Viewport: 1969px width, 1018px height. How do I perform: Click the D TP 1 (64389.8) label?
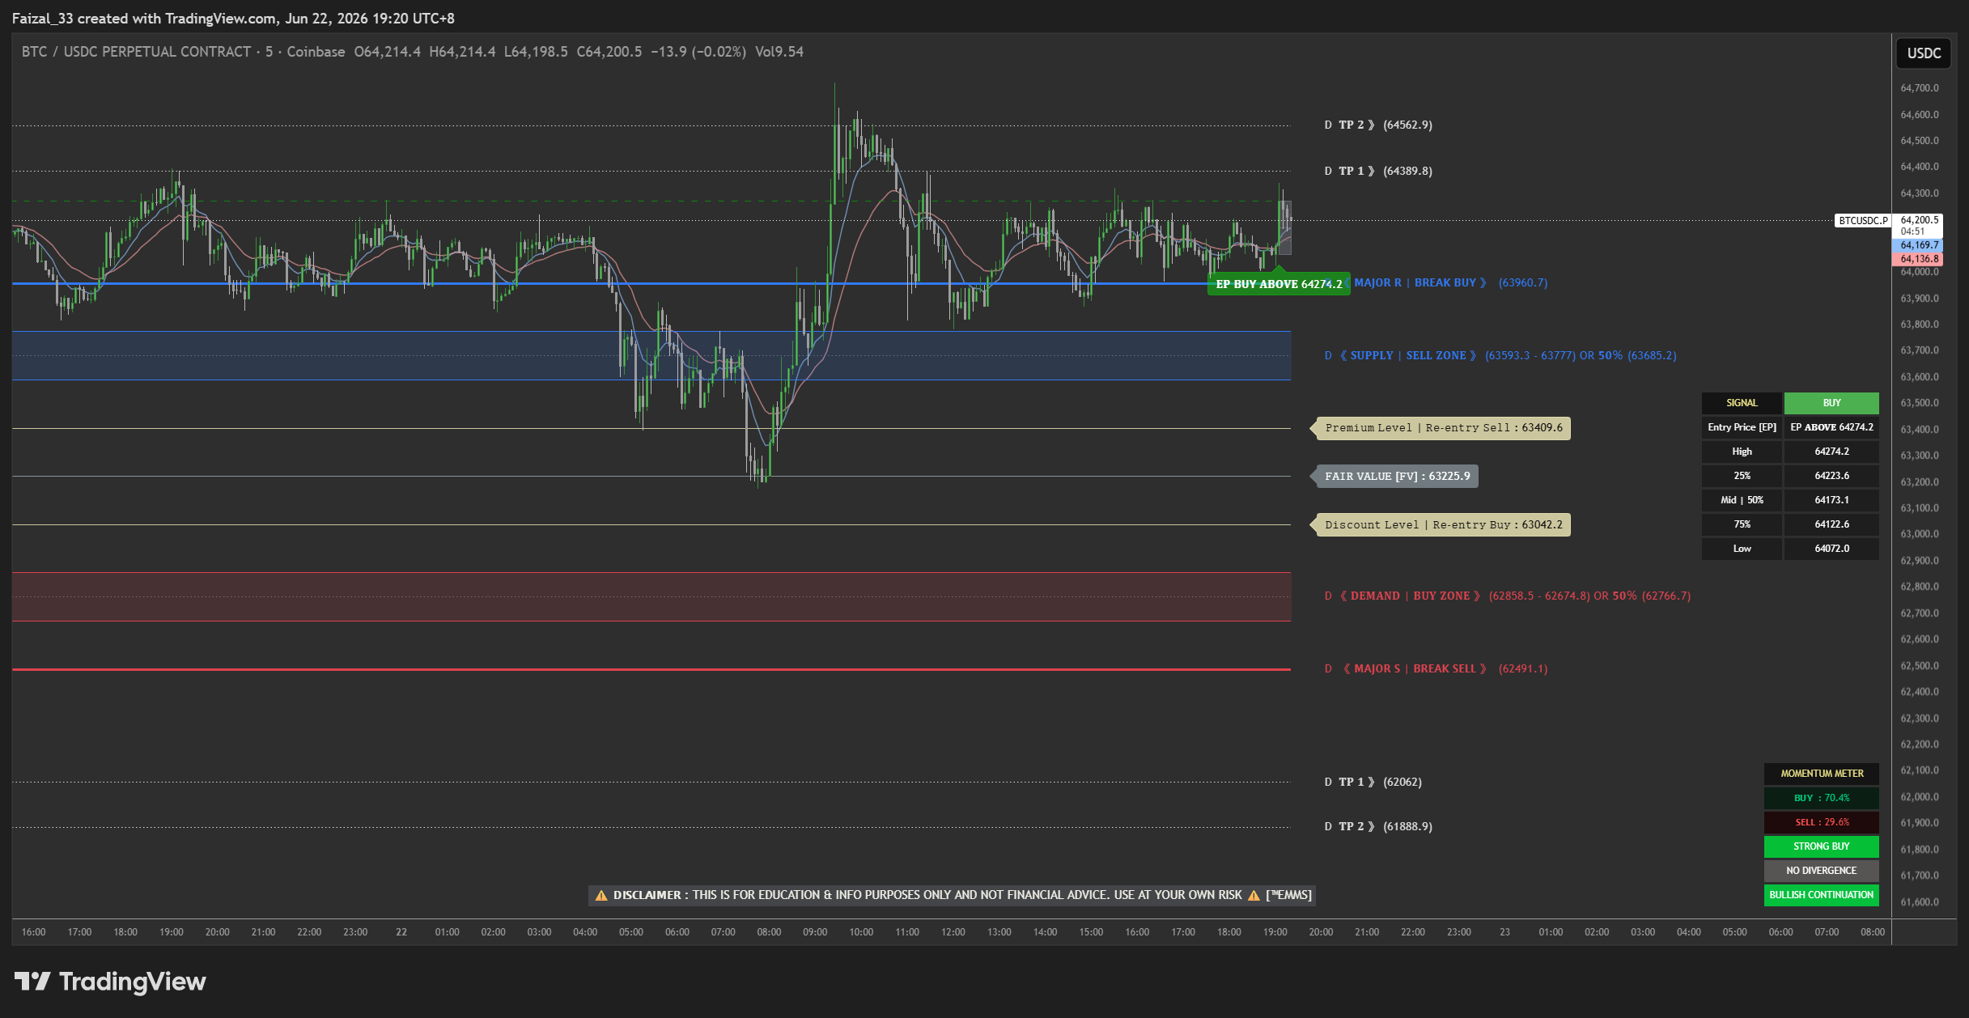(1378, 172)
